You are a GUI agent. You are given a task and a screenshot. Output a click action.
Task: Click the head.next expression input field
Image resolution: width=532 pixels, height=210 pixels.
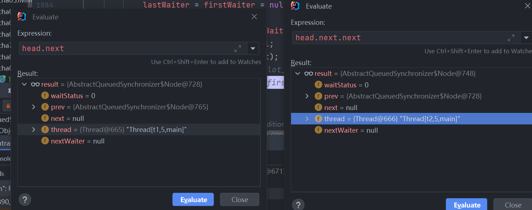(126, 49)
